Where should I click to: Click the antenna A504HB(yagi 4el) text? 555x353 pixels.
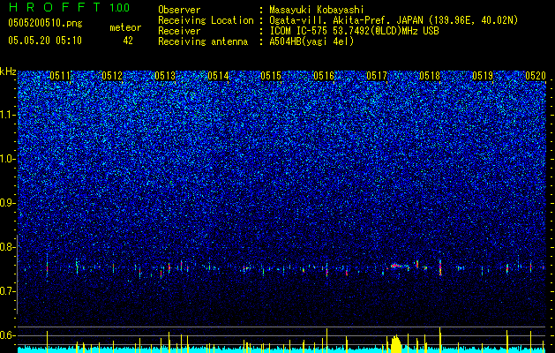coord(311,41)
